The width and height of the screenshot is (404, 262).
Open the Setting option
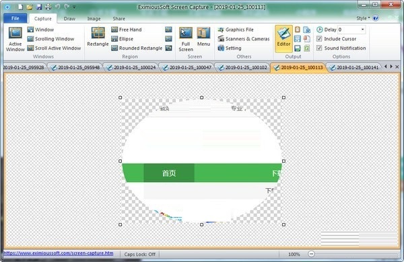coord(230,48)
